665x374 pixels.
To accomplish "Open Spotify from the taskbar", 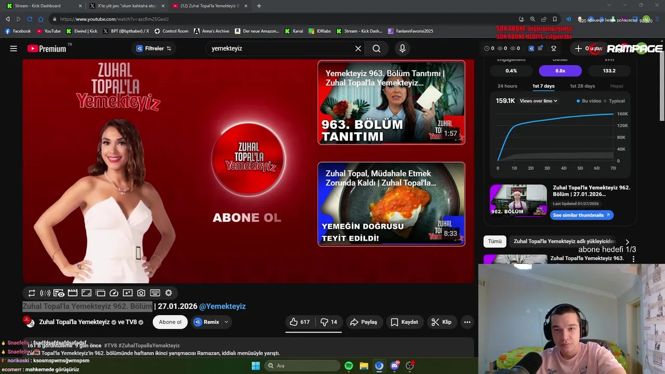I will coord(349,366).
